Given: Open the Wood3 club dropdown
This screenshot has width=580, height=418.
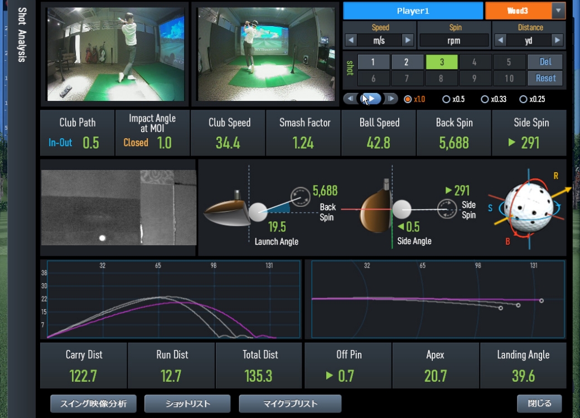Looking at the screenshot, I should [558, 11].
